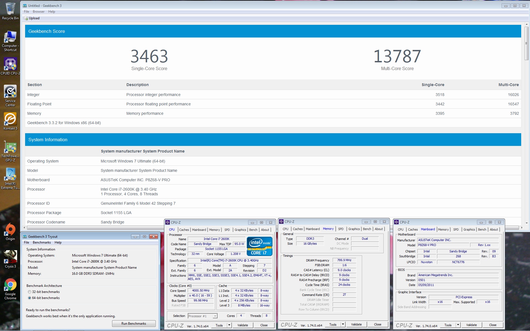Click Validate in CPU-Z CPU window
530x331 pixels.
click(x=243, y=325)
